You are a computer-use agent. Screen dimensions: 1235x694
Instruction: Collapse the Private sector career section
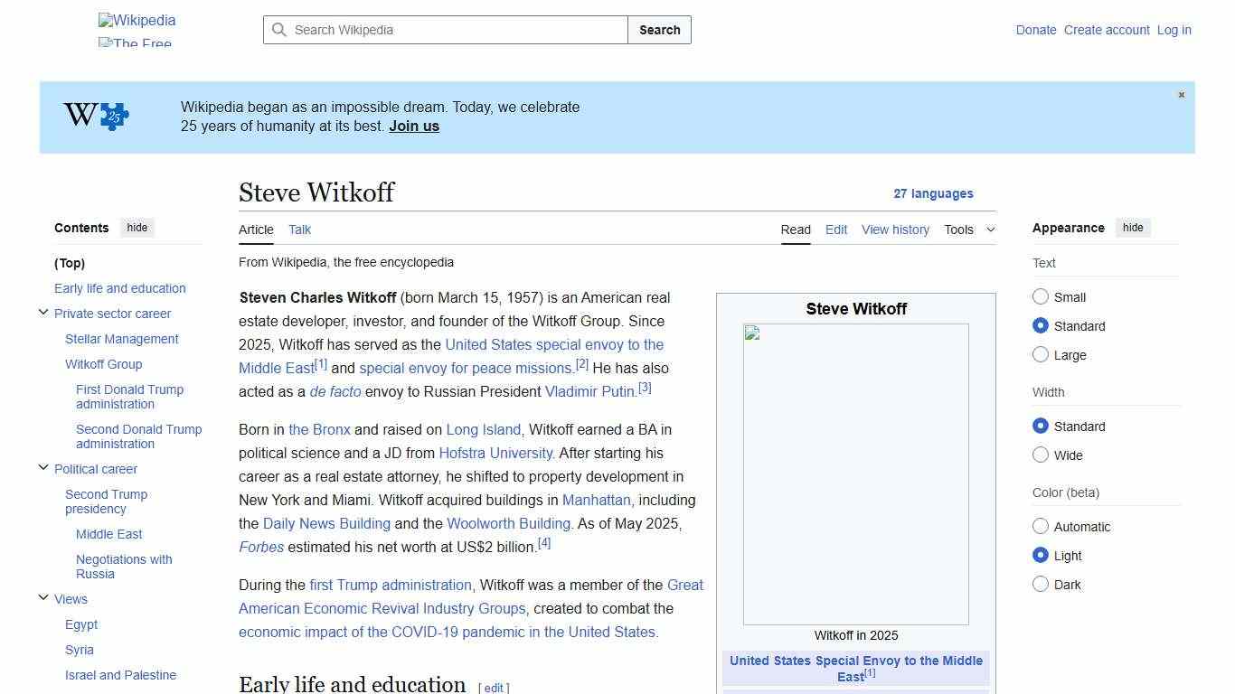(43, 311)
